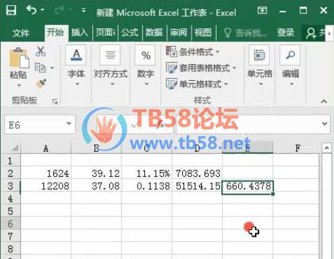Open the Name Box dropdown arrow
The width and height of the screenshot is (334, 259).
[x=69, y=124]
